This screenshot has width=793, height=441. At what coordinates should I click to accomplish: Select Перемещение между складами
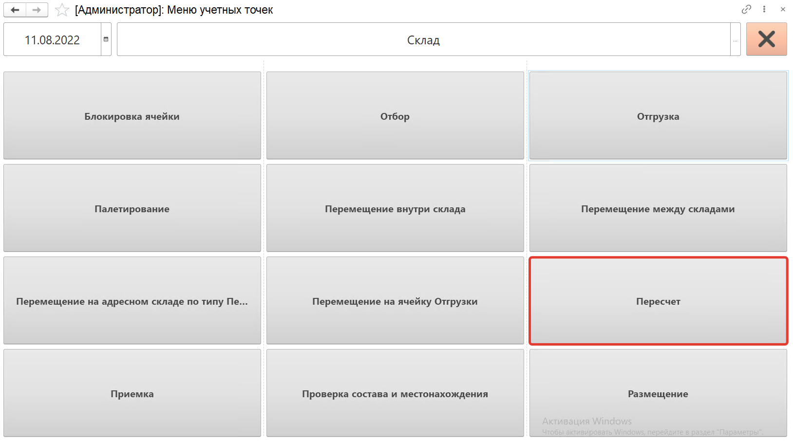point(658,208)
